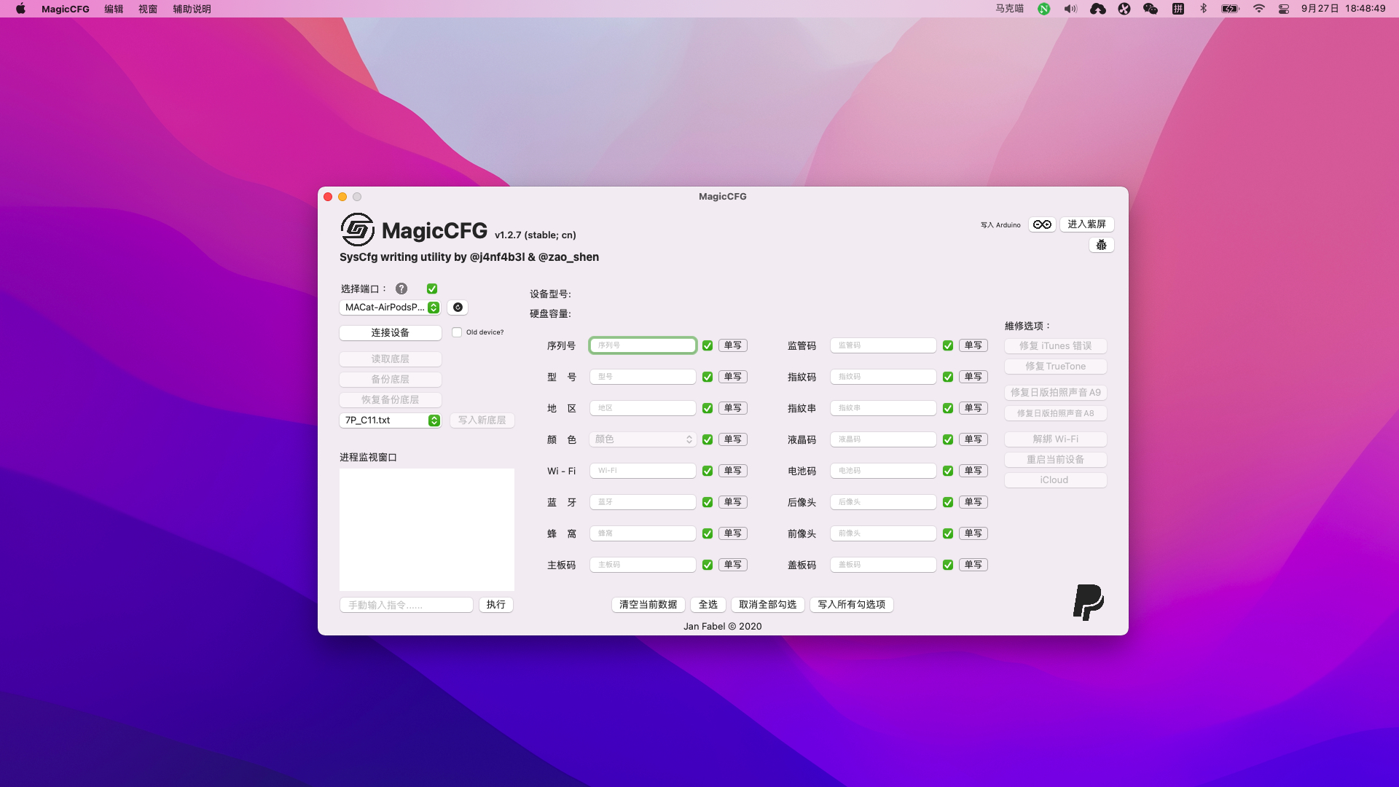Screen dimensions: 1399x787
Task: Uncheck the Wi-Fi row checkbox
Action: pos(708,471)
